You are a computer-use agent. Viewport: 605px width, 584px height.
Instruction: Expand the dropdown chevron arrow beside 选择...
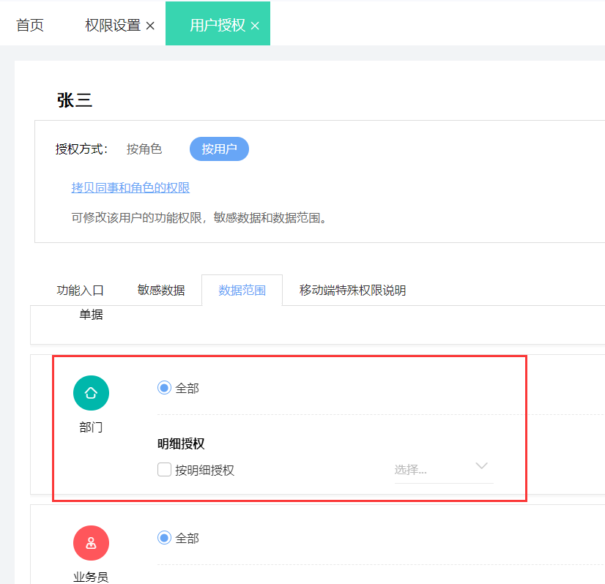(x=481, y=466)
